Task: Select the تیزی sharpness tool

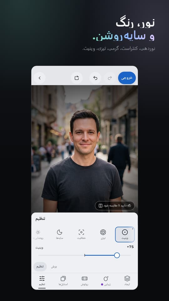Action: (x=103, y=235)
